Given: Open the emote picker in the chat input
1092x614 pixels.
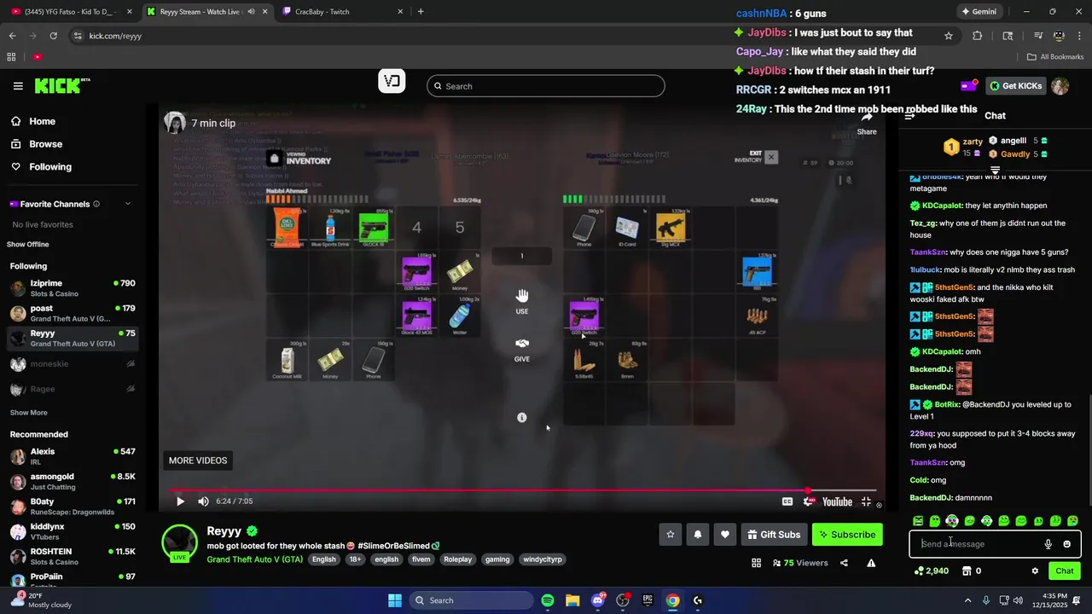Looking at the screenshot, I should click(1067, 544).
